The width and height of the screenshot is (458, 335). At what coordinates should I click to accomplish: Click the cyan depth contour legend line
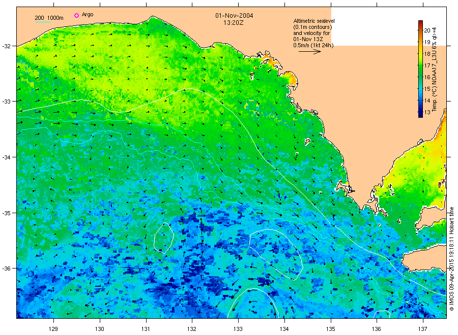[x=43, y=22]
